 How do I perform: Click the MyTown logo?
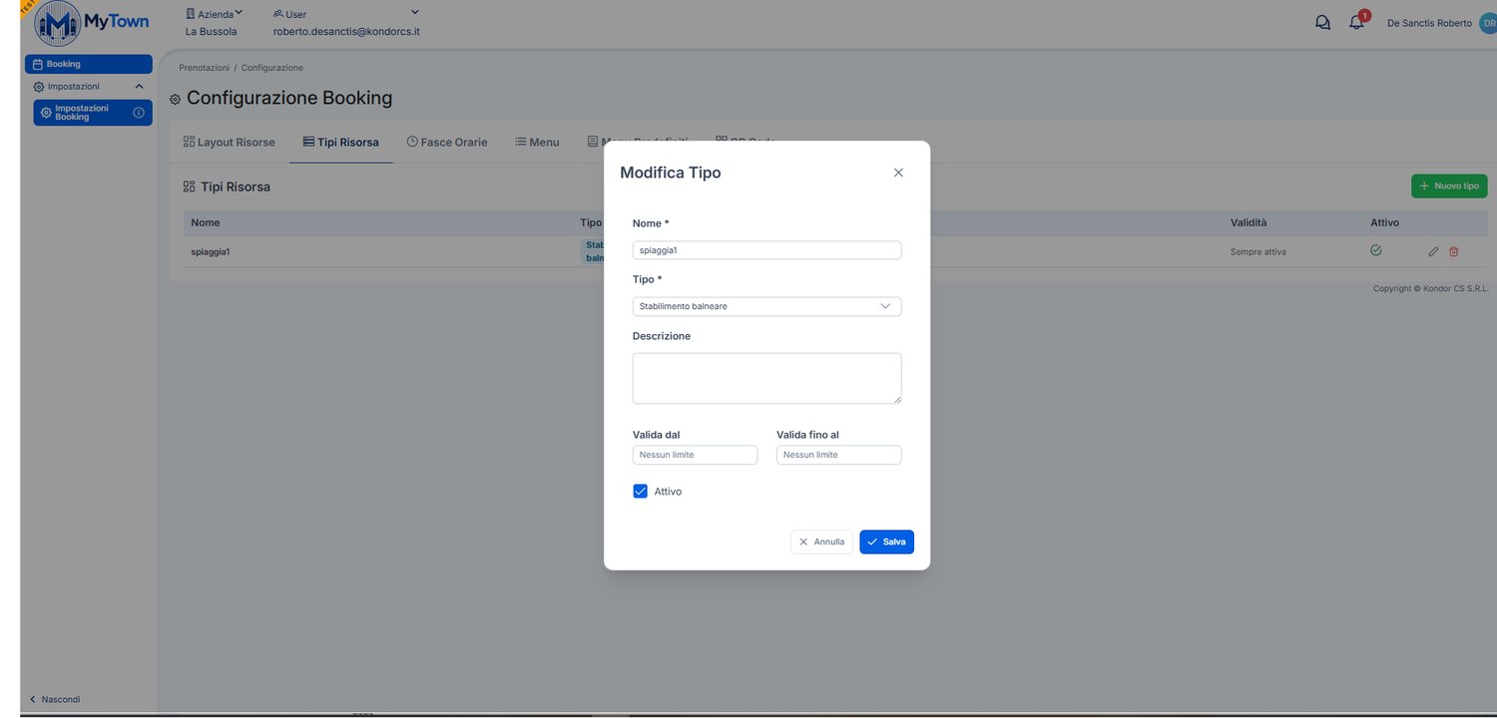[90, 24]
